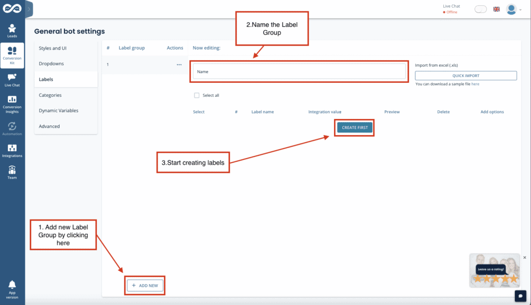Open the Leads section icon
Screen dimensions: 531x305
(x=12, y=28)
